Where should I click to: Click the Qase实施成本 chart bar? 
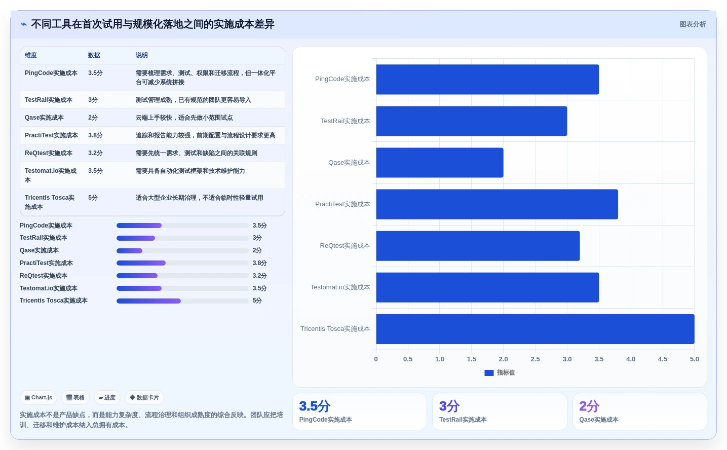point(440,163)
